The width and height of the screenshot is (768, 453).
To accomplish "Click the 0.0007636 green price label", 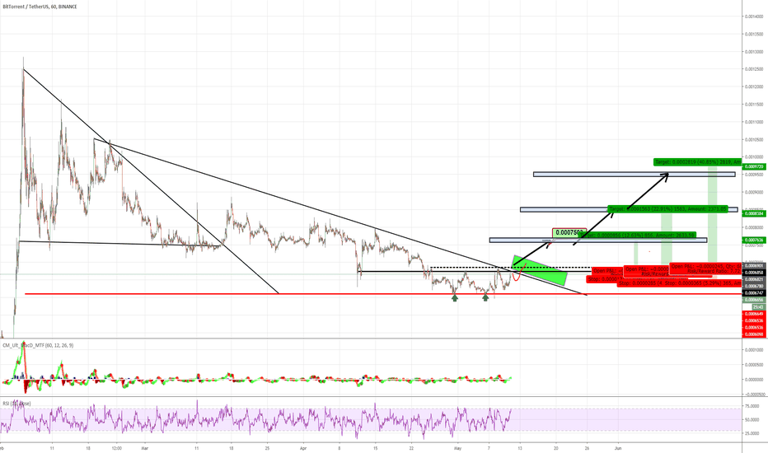I will [x=754, y=240].
